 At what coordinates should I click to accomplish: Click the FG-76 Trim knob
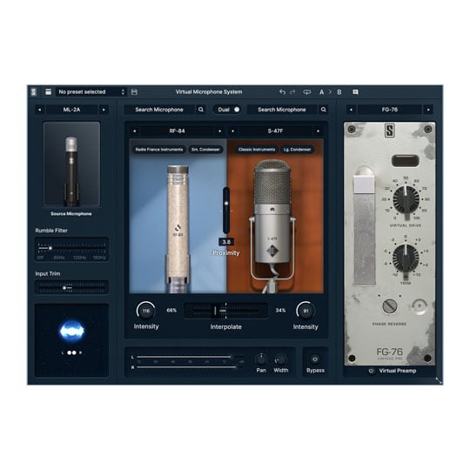click(x=406, y=258)
